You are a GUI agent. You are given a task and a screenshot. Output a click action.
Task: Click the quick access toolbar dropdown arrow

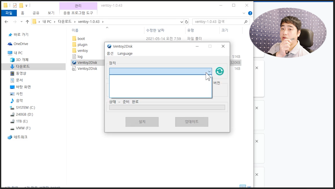tap(26, 6)
